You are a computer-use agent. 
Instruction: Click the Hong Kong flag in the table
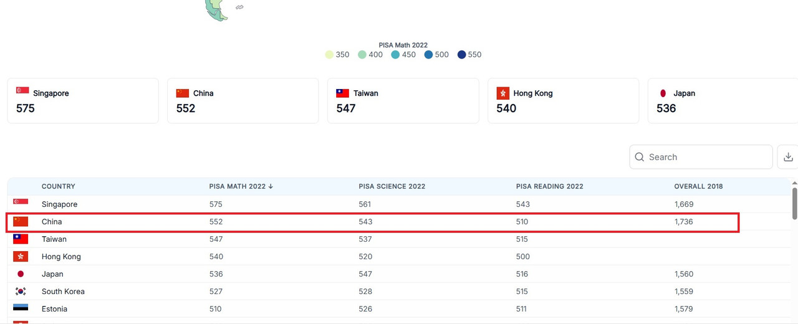[x=21, y=256]
